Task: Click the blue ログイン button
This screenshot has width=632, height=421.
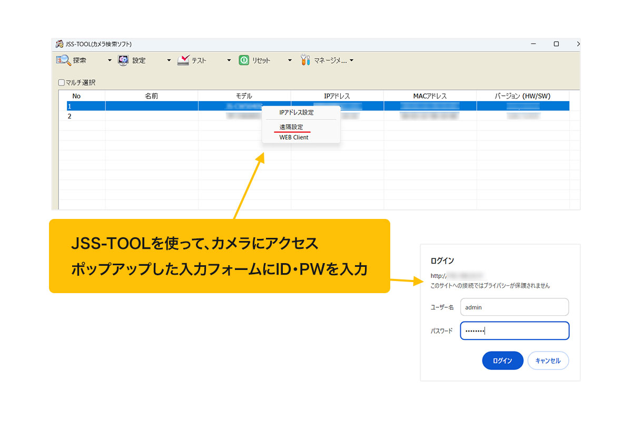Action: (502, 360)
